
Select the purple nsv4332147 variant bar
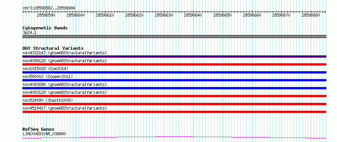pyautogui.click(x=174, y=56)
